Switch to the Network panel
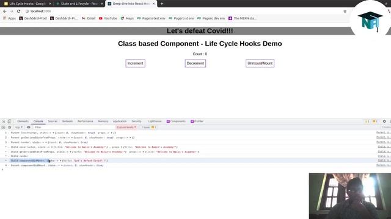The width and height of the screenshot is (391, 219). (67, 122)
